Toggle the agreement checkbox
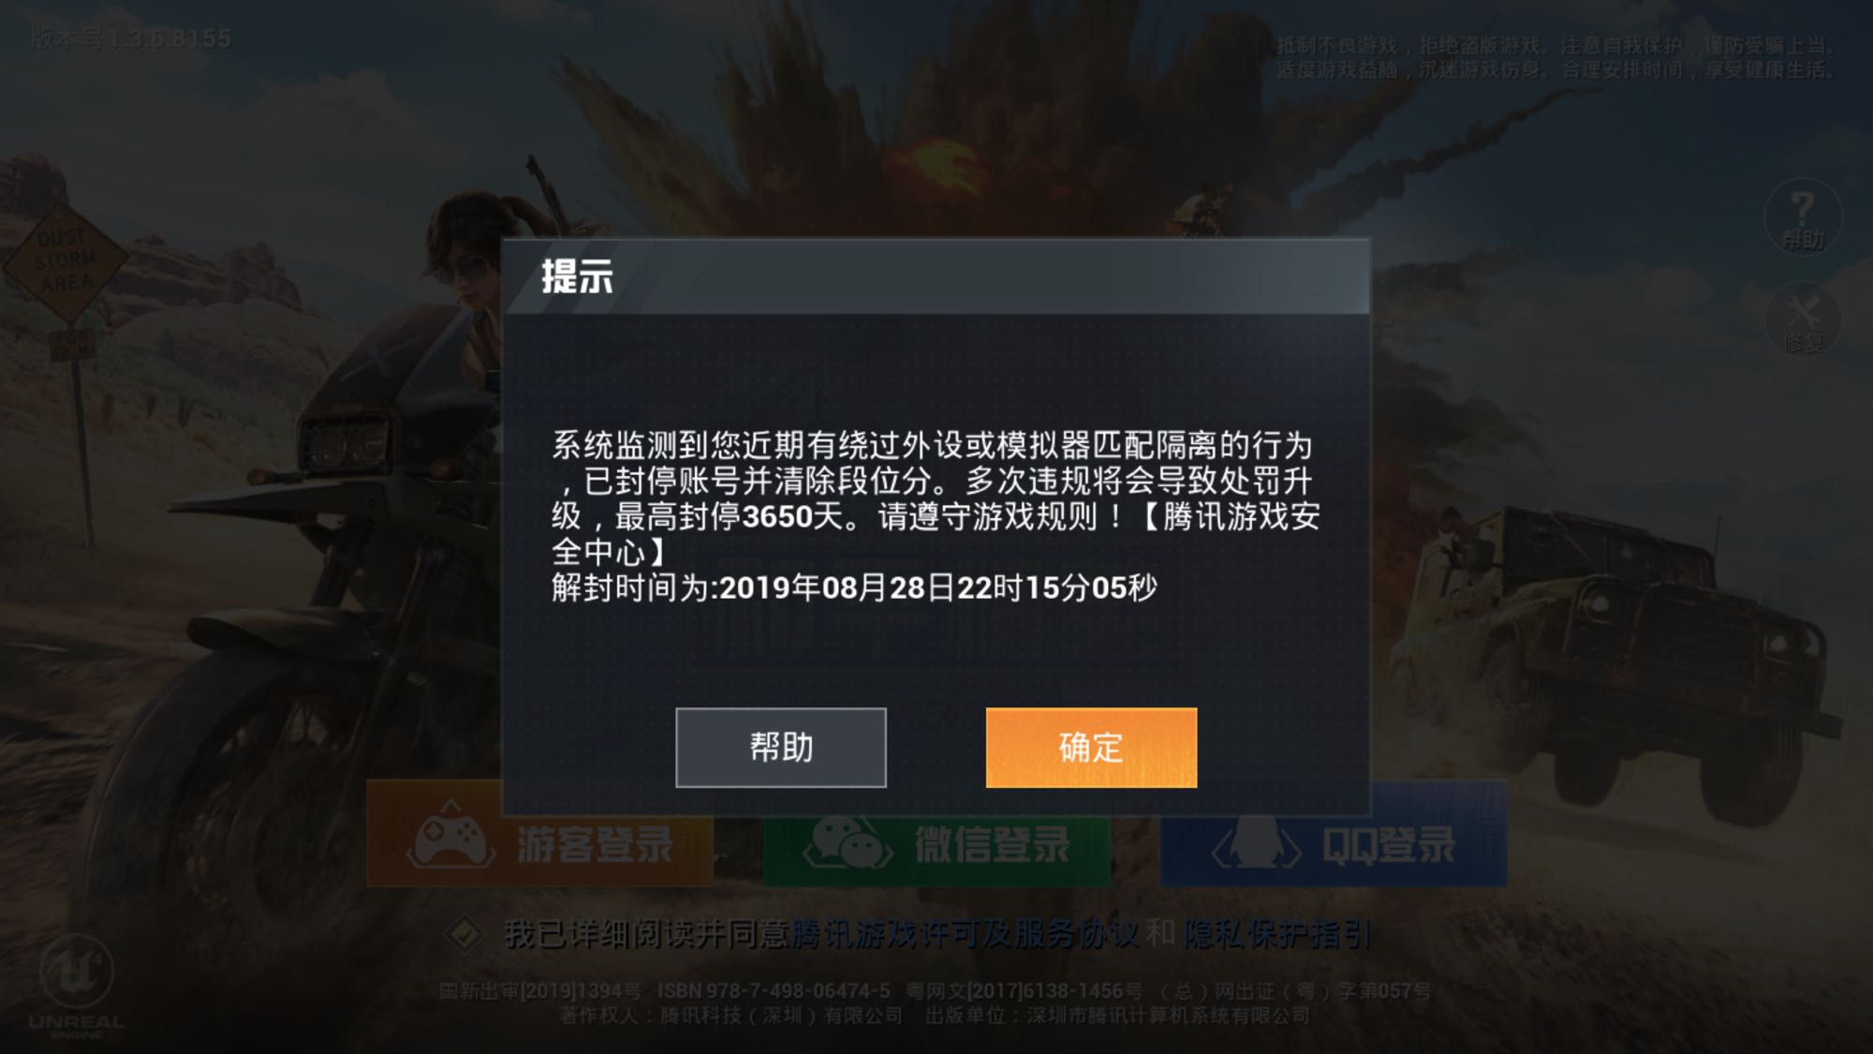This screenshot has width=1873, height=1054. click(x=463, y=934)
